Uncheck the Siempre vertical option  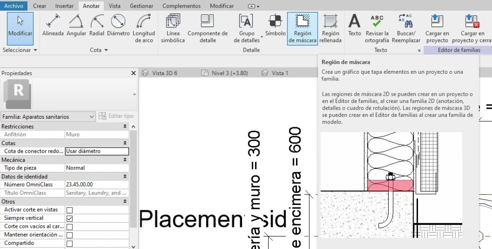tap(70, 218)
